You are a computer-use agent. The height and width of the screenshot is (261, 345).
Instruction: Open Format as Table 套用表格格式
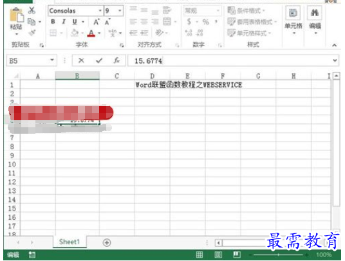[x=252, y=22]
